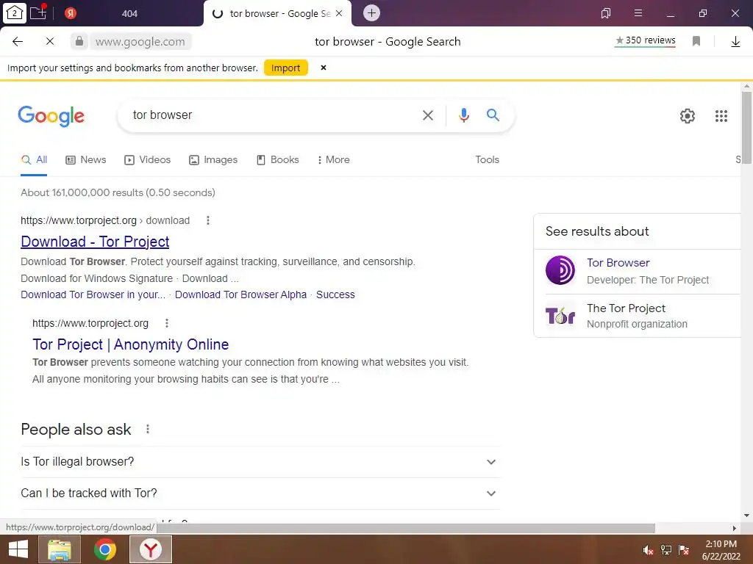The height and width of the screenshot is (564, 753).
Task: Open options for torproject.org download result
Action: [208, 220]
